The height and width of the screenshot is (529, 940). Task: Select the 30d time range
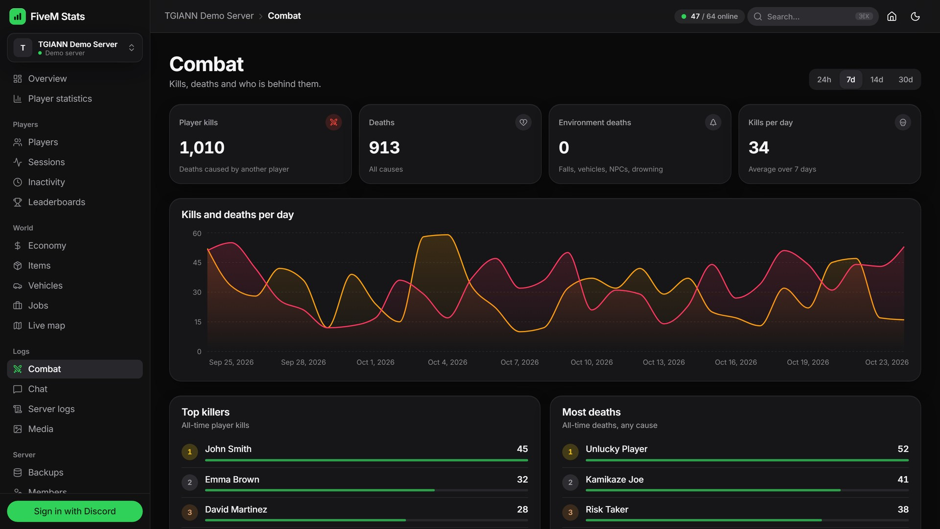(905, 79)
